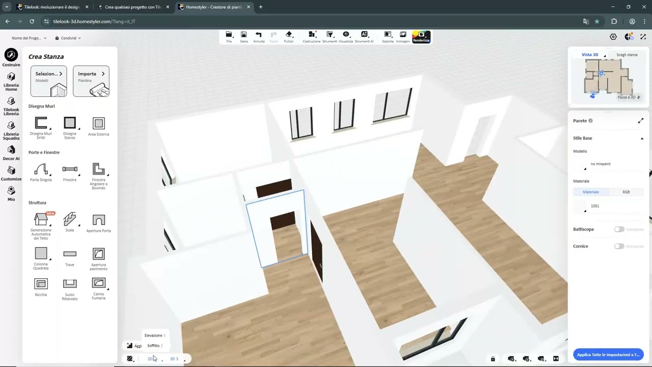
Task: Open the no mixpaint Modello dropdown
Action: [608, 164]
